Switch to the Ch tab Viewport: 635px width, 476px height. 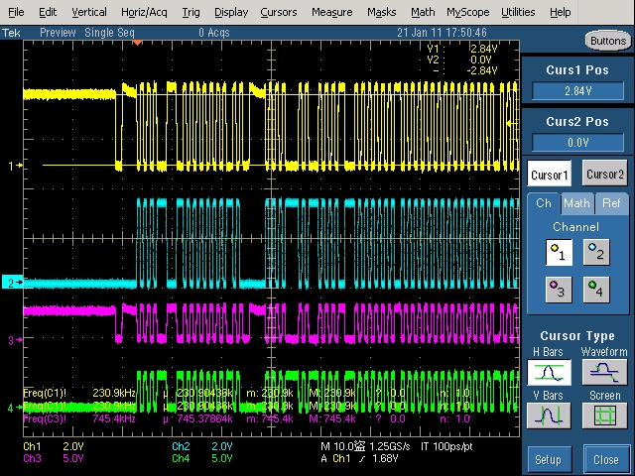pyautogui.click(x=544, y=203)
